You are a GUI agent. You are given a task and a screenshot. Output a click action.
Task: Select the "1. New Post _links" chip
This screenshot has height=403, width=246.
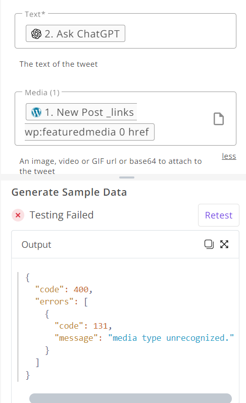[x=81, y=112]
